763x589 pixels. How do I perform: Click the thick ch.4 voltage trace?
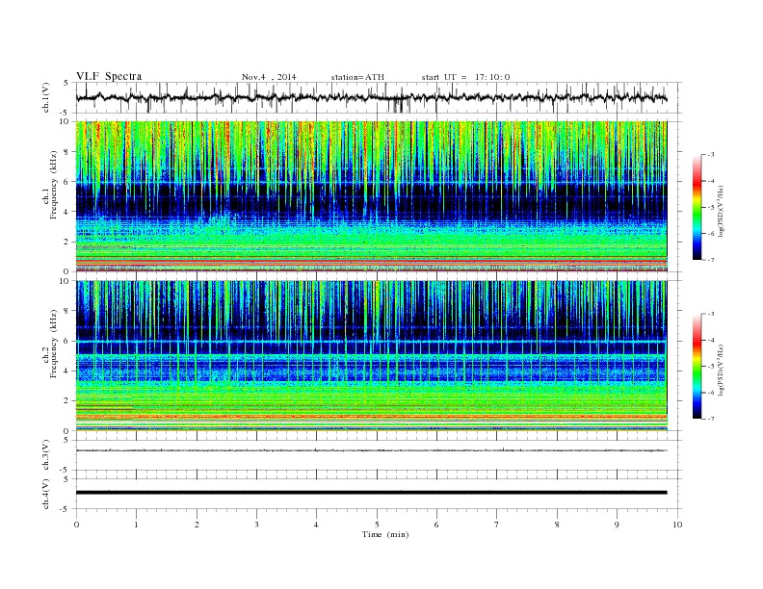[x=371, y=493]
